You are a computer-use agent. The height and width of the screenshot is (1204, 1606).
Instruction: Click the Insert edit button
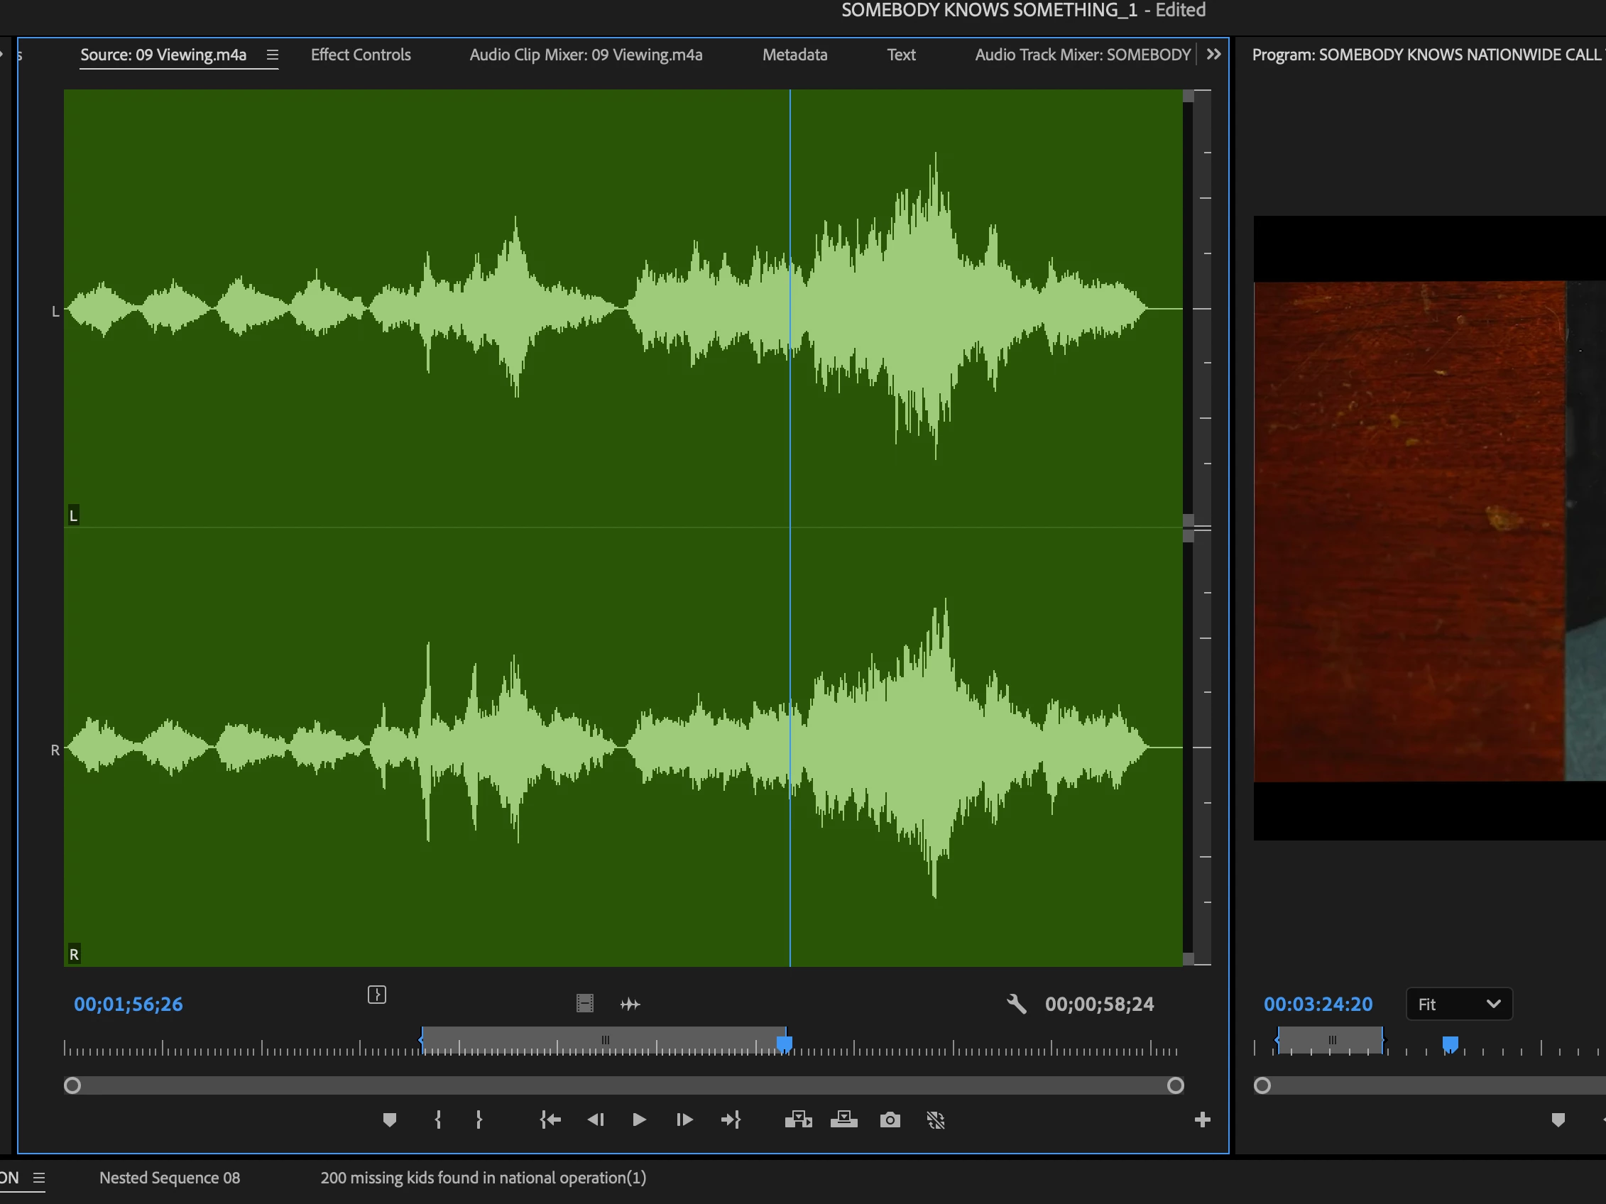[x=798, y=1120]
